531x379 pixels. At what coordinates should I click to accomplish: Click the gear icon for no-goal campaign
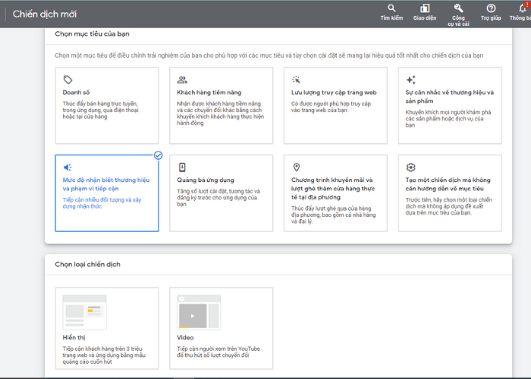(x=410, y=168)
